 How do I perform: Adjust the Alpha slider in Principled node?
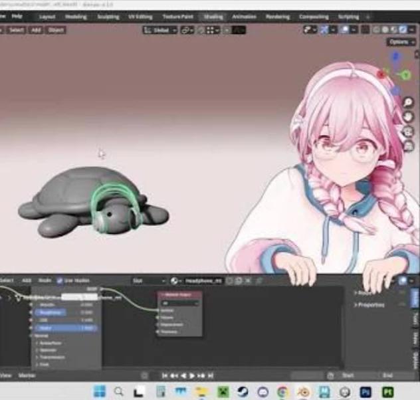click(x=65, y=328)
